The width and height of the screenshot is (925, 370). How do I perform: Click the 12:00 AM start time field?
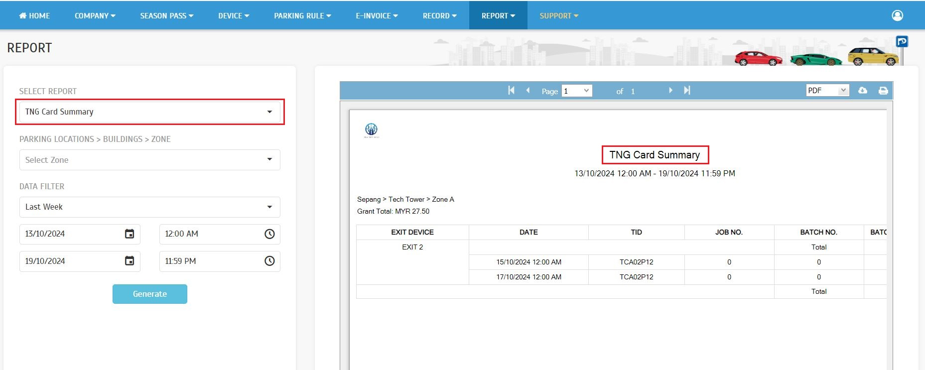220,234
